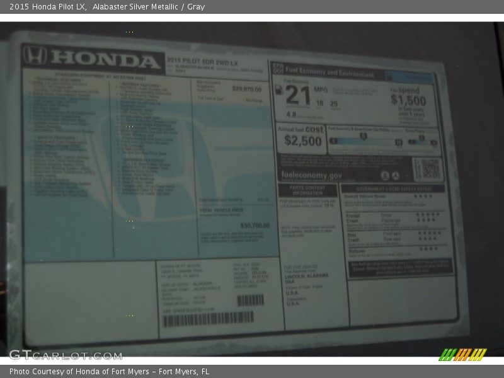This screenshot has height=378, width=504.
Task: Click the Honda H emblem on the sticker
Action: (35, 55)
